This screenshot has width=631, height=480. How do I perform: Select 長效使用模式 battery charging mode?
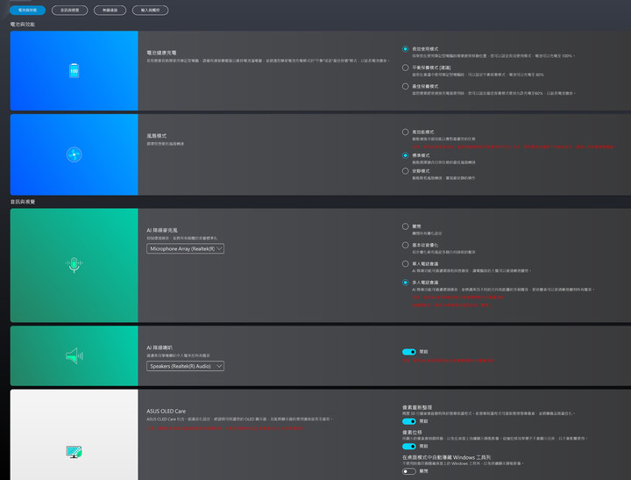(405, 49)
